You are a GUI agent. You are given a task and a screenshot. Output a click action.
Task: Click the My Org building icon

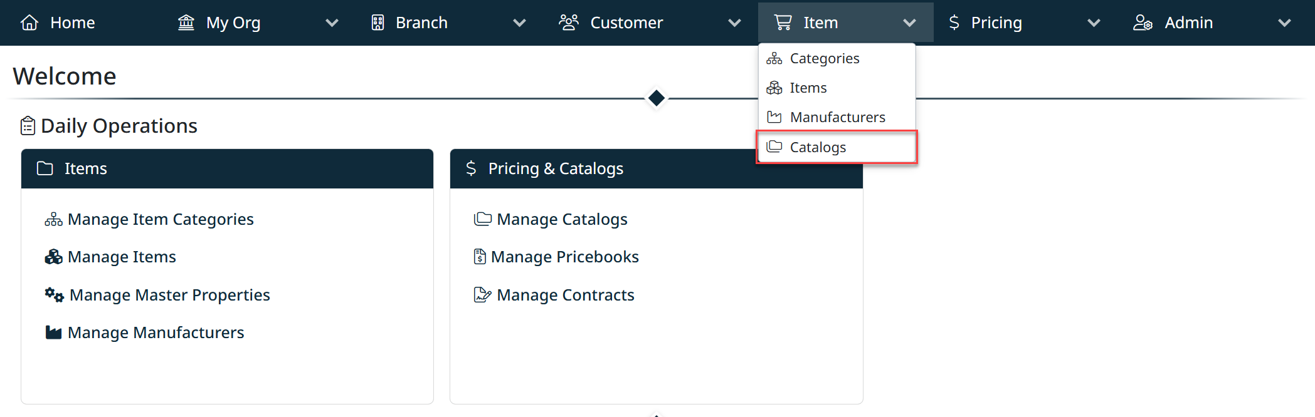coord(186,23)
